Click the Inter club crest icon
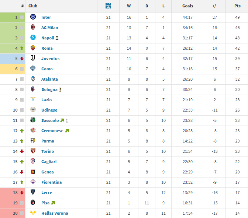Viewport: 248px width, 218px height. click(x=33, y=17)
